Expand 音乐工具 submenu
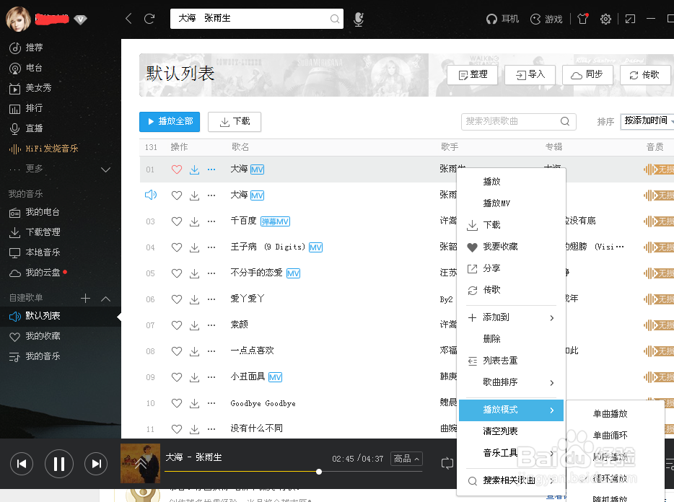Image resolution: width=674 pixels, height=502 pixels. [511, 452]
